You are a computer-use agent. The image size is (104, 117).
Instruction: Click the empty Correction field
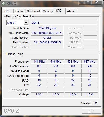(90, 28)
